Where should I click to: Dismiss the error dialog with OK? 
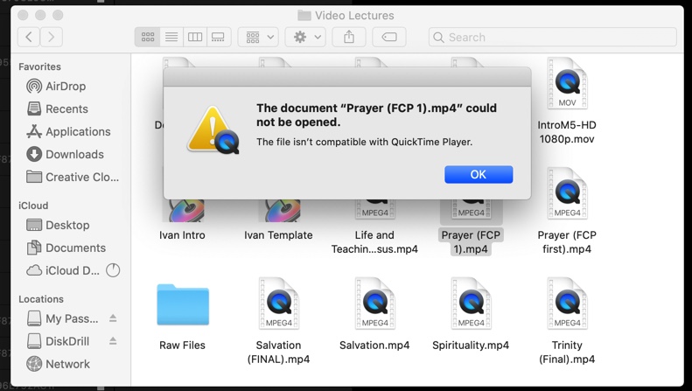click(x=479, y=174)
